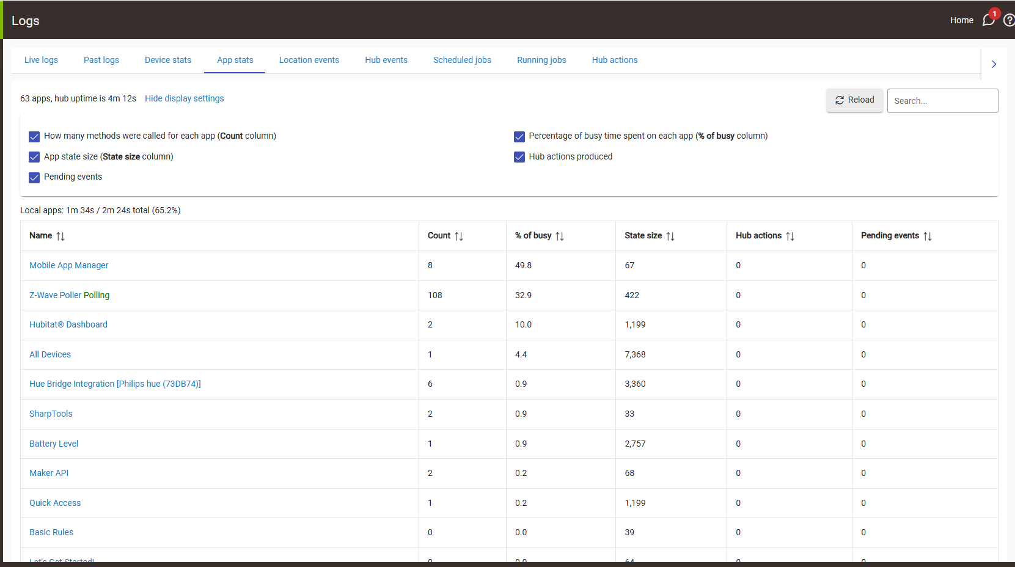
Task: Open the Mobile App Manager link
Action: click(68, 265)
